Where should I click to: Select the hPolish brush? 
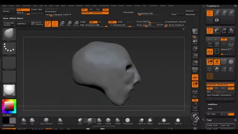[x=24, y=121]
